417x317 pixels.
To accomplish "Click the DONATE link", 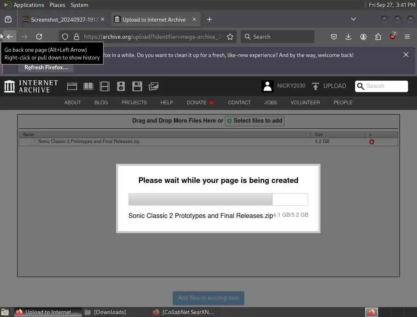I will click(x=200, y=102).
